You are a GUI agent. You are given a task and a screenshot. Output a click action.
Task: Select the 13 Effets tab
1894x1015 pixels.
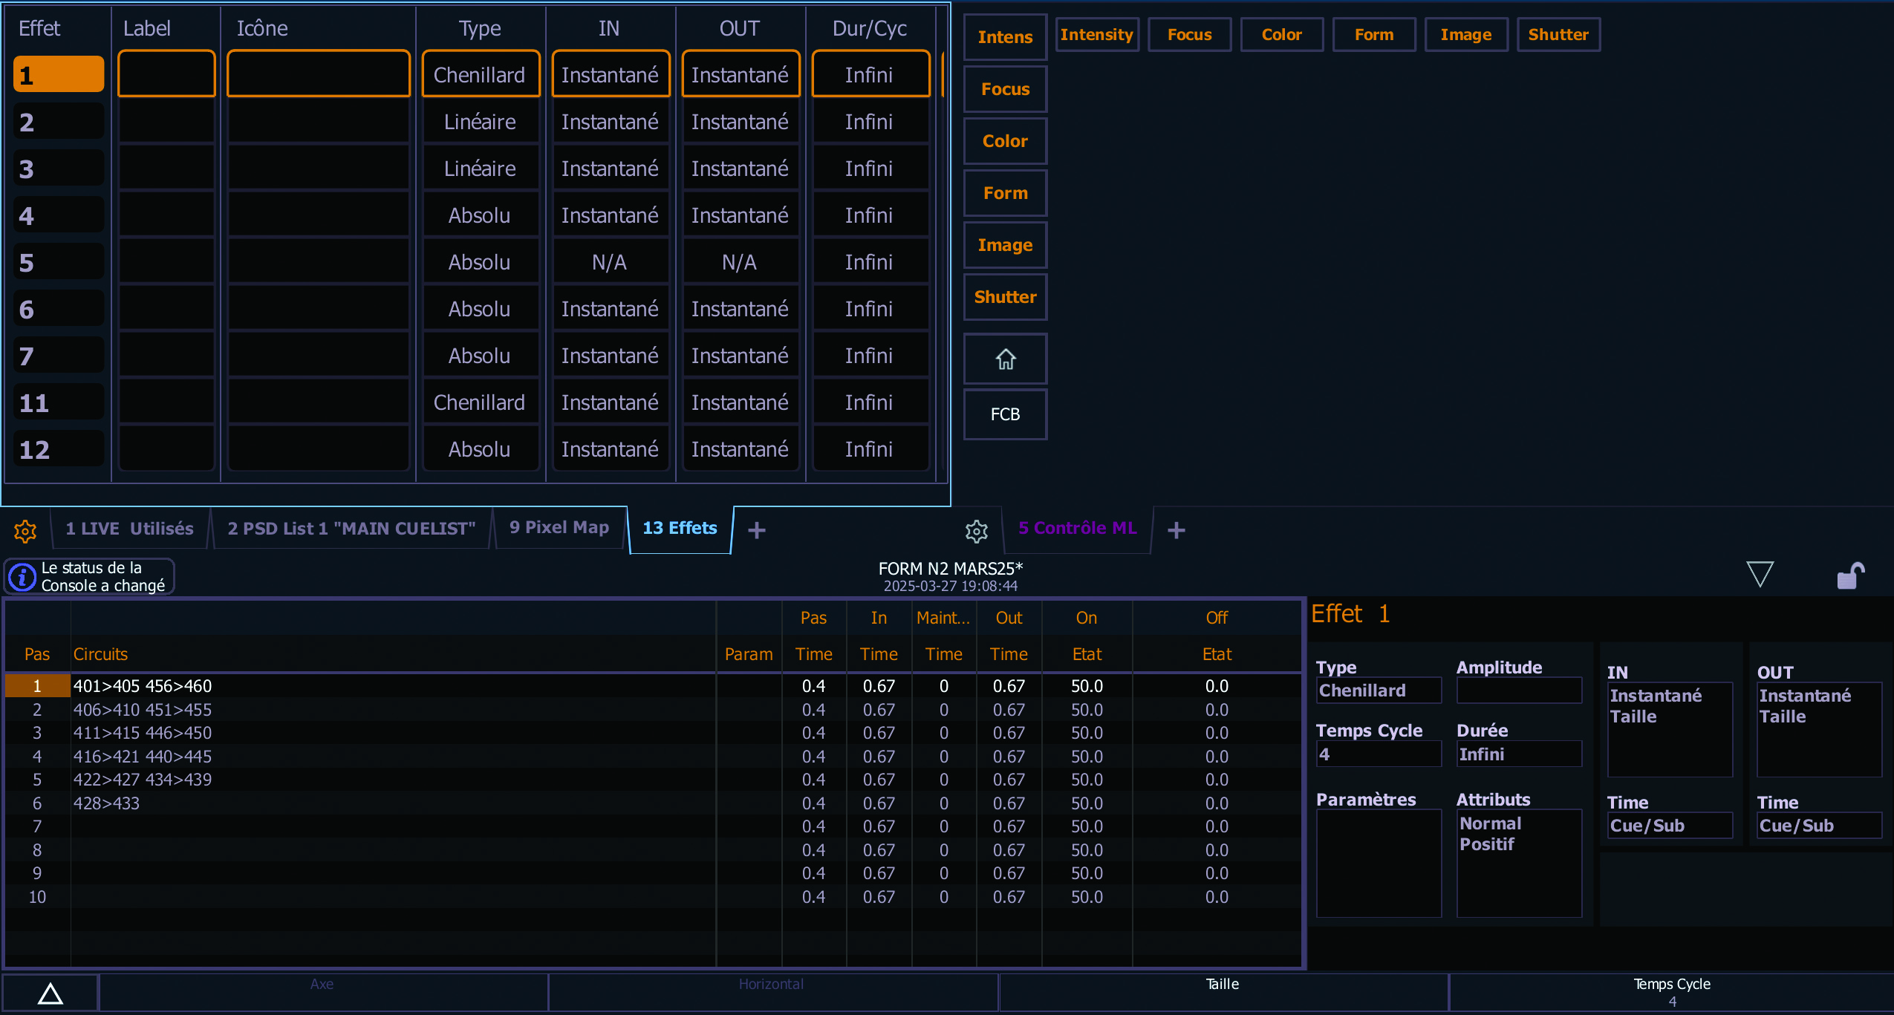coord(680,528)
